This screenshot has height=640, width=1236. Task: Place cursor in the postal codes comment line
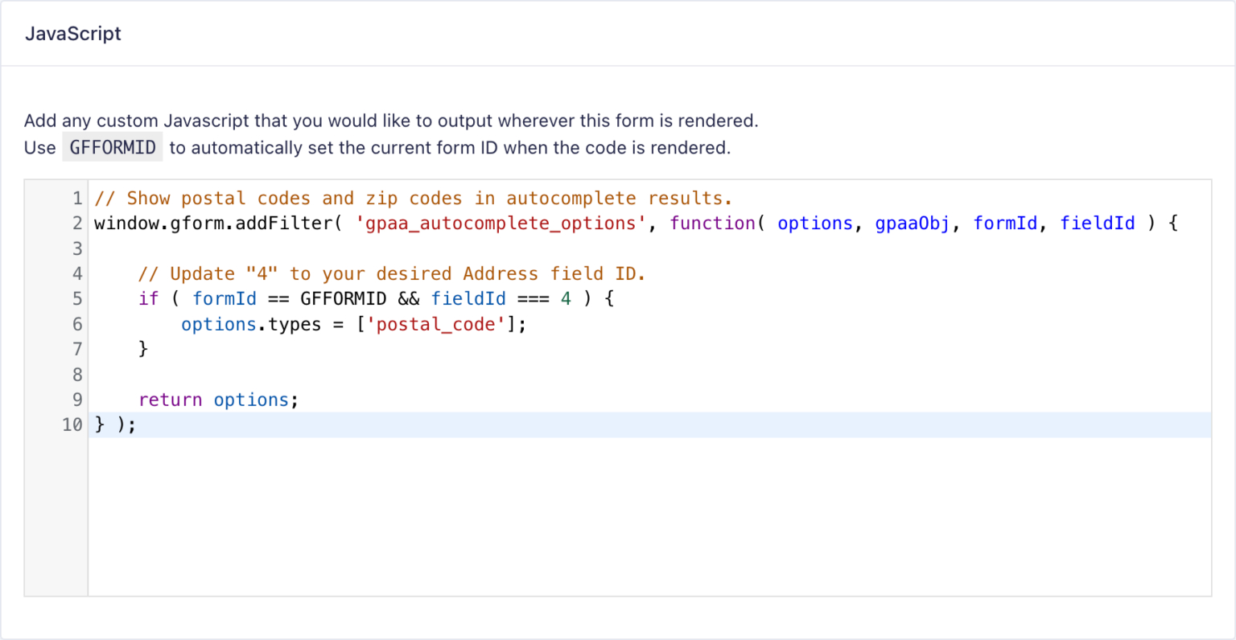coord(413,199)
